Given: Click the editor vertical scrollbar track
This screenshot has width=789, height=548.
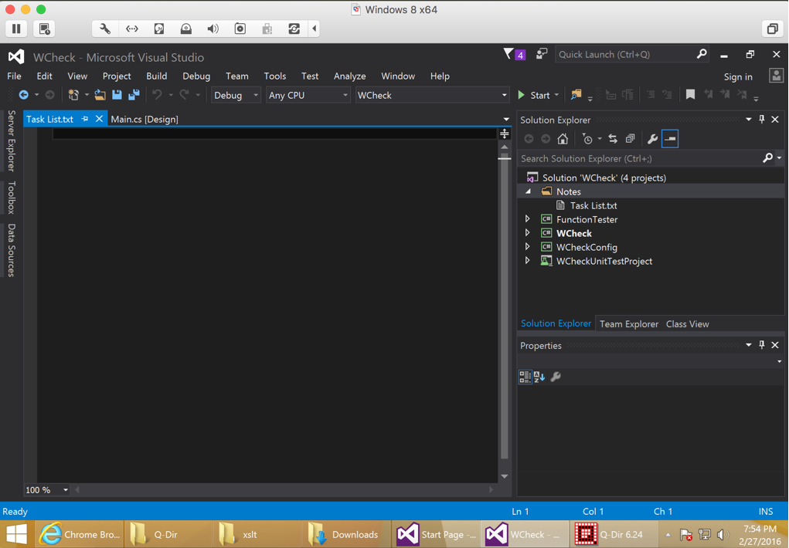Looking at the screenshot, I should [505, 309].
